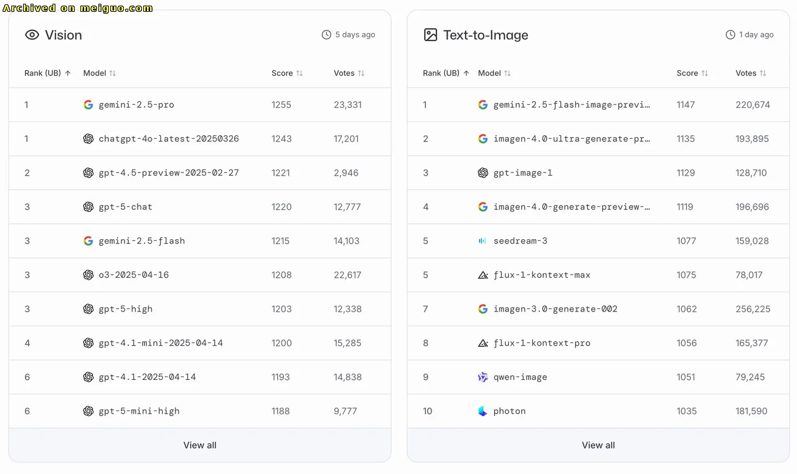This screenshot has height=474, width=797.
Task: Sort Text-to-Image table by Votes column
Action: click(x=751, y=73)
